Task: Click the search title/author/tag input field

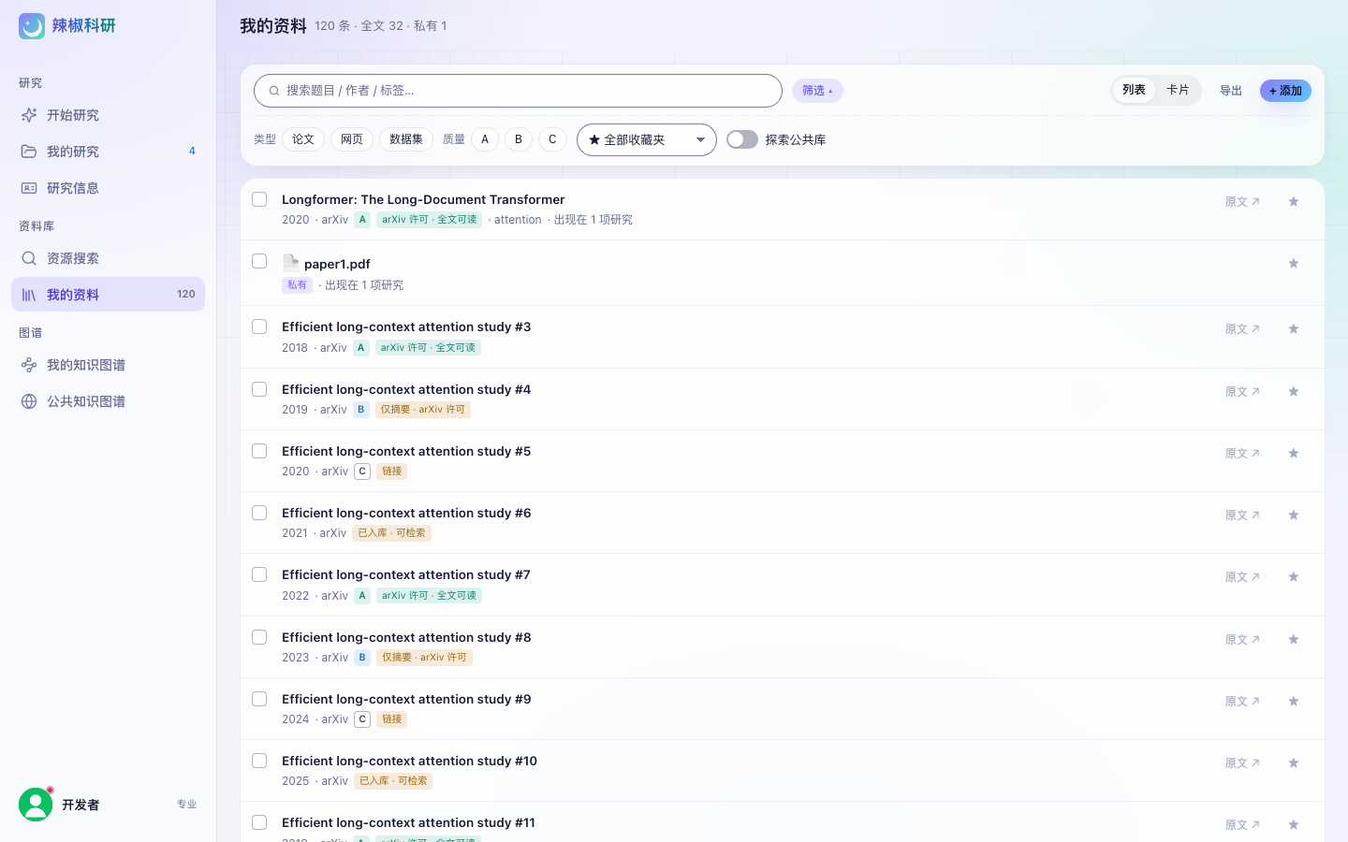Action: 518,91
